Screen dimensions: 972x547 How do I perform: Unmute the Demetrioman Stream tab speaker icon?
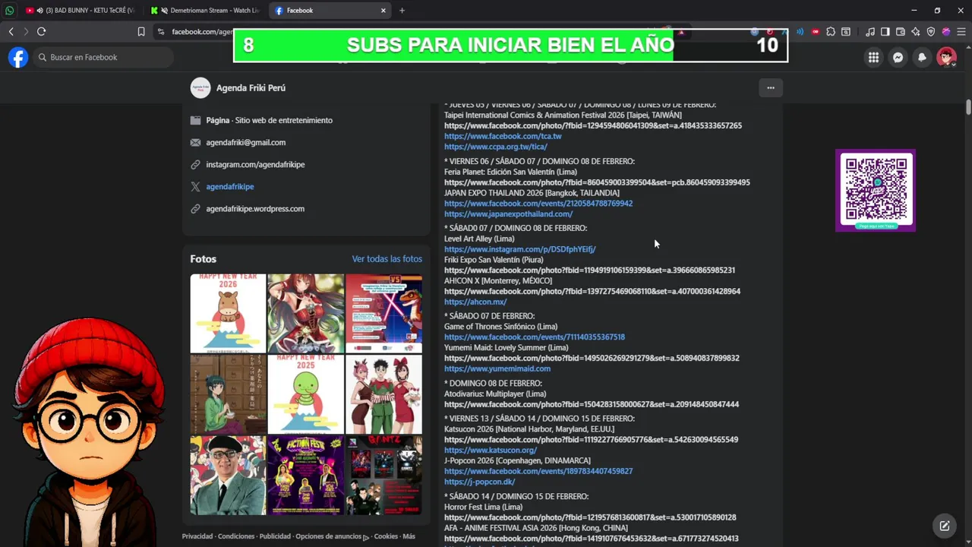click(164, 11)
